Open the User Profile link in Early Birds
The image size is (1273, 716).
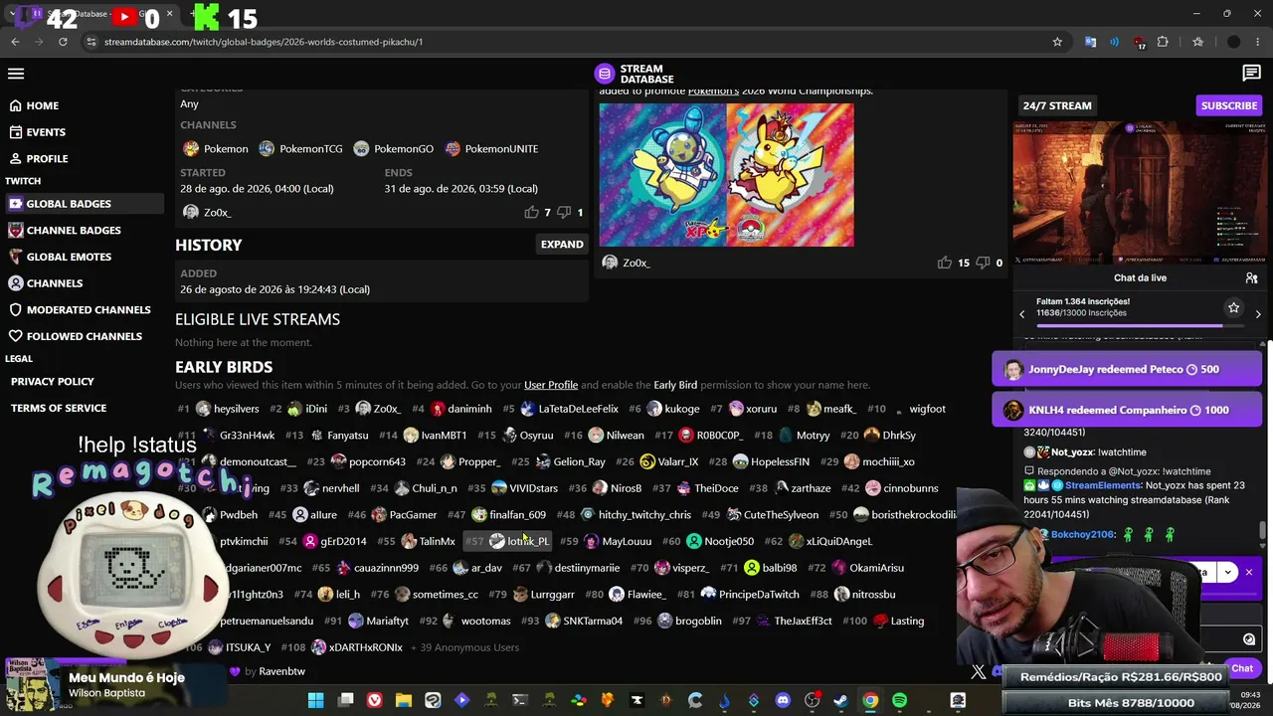click(551, 385)
